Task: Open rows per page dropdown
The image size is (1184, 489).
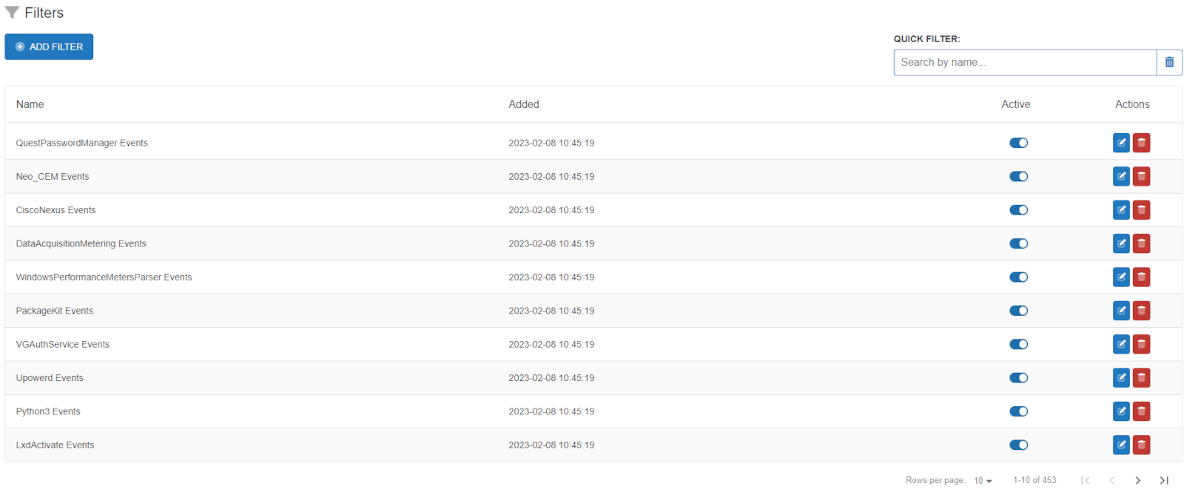Action: click(x=983, y=481)
